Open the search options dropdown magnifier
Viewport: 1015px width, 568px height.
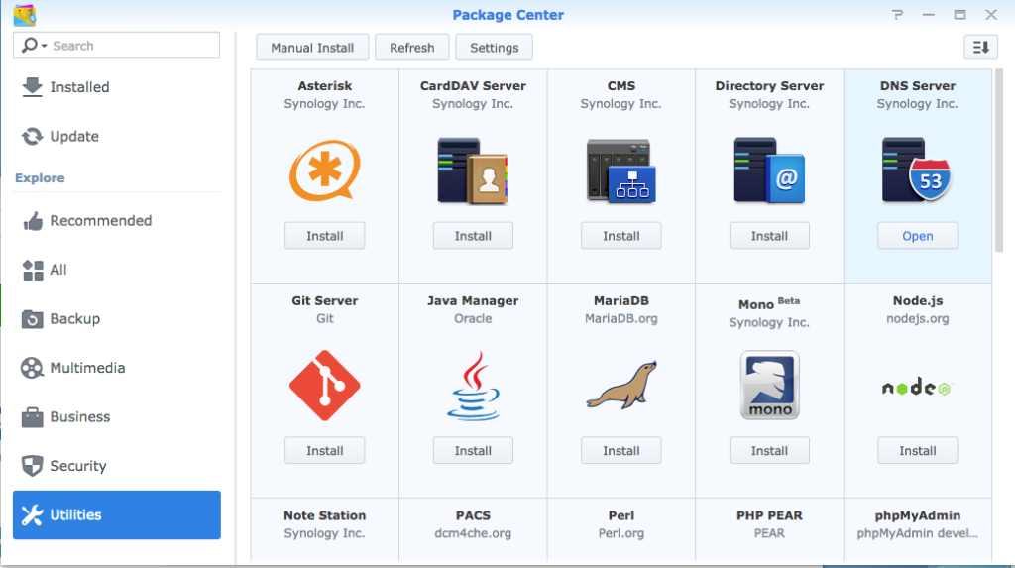[x=34, y=46]
